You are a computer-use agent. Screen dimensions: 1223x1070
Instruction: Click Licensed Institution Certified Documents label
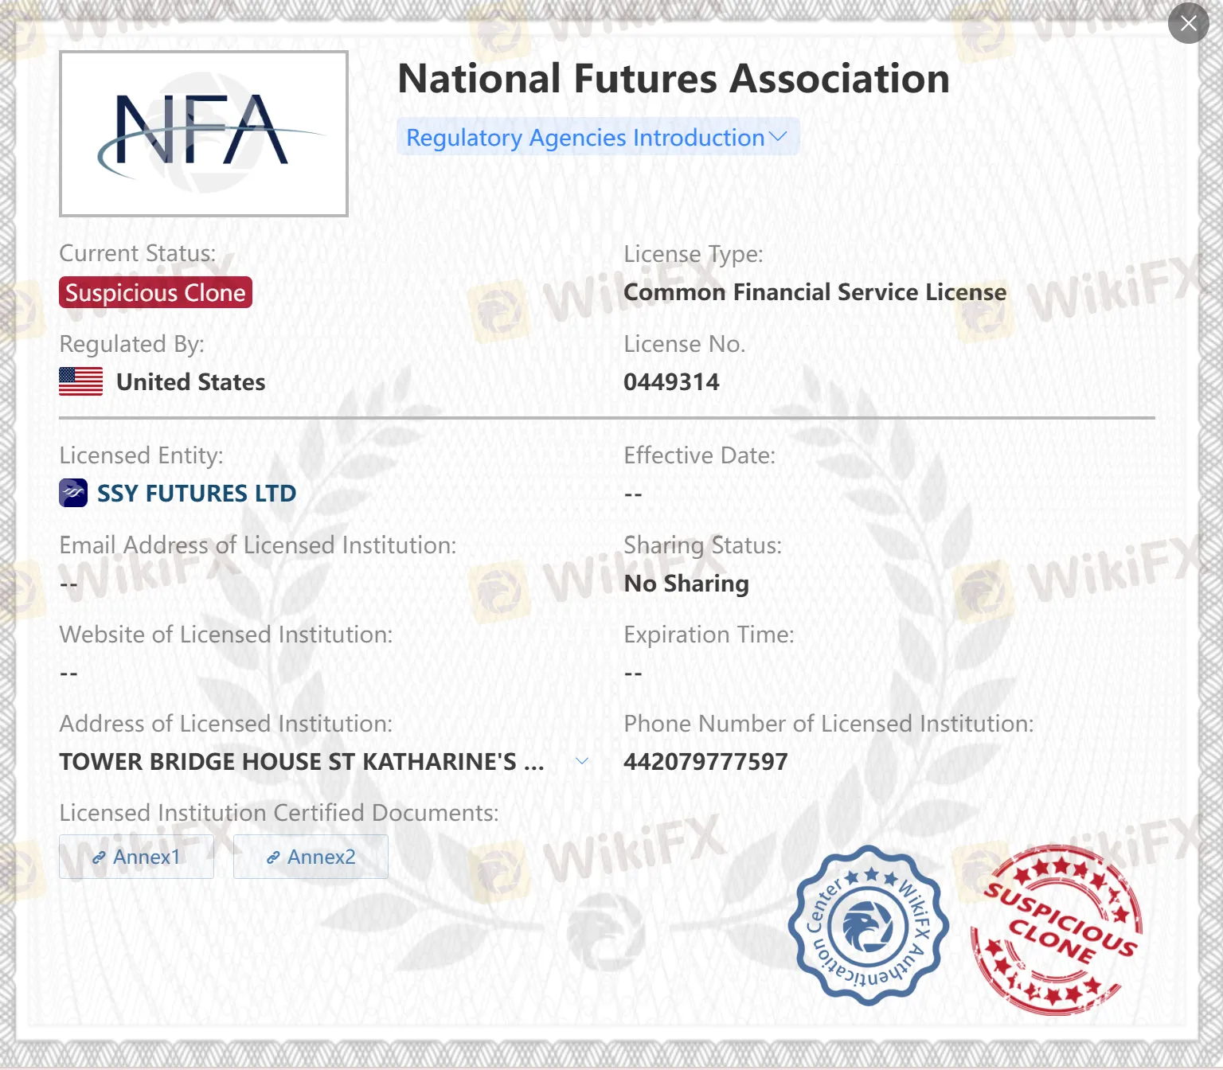[279, 813]
